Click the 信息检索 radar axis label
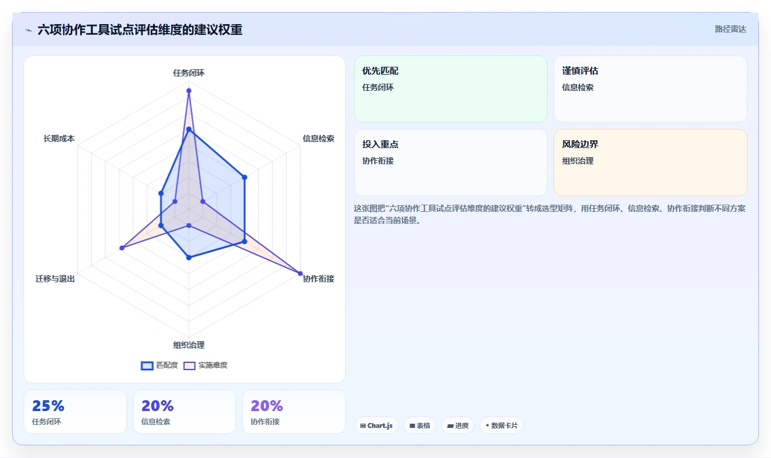 (x=319, y=138)
